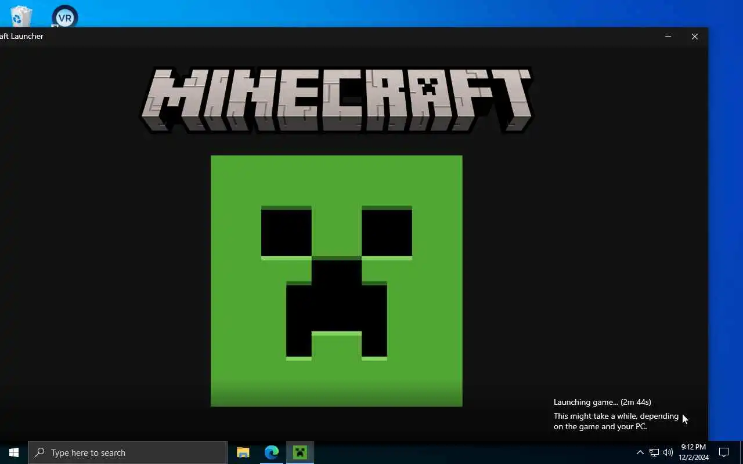Minimize the Minecraft Launcher window
This screenshot has width=743, height=464.
668,36
